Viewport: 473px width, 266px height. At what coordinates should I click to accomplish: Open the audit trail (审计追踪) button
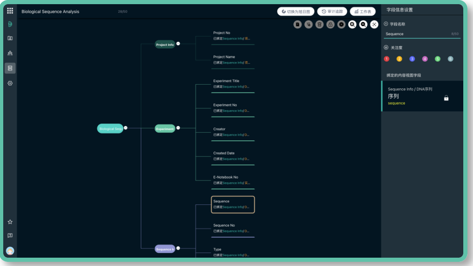click(332, 12)
